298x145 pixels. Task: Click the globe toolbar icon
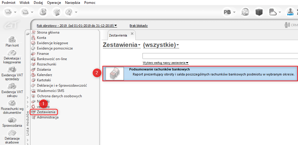[x=245, y=12]
